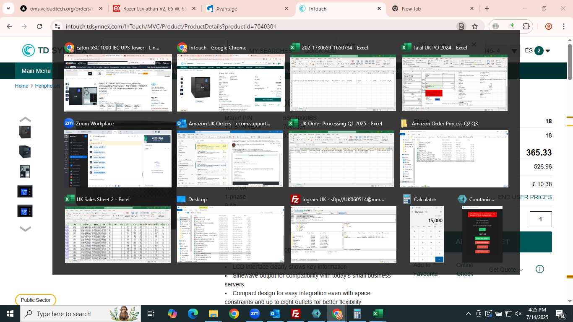Select the third product image thumbnail showing UPS rear view
The width and height of the screenshot is (573, 322).
pos(25,171)
